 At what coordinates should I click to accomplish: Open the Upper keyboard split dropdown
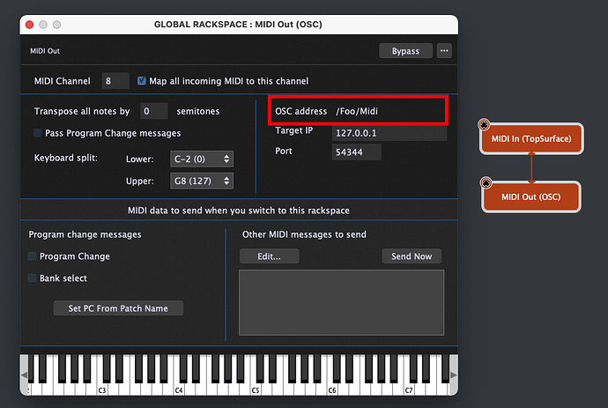[202, 181]
